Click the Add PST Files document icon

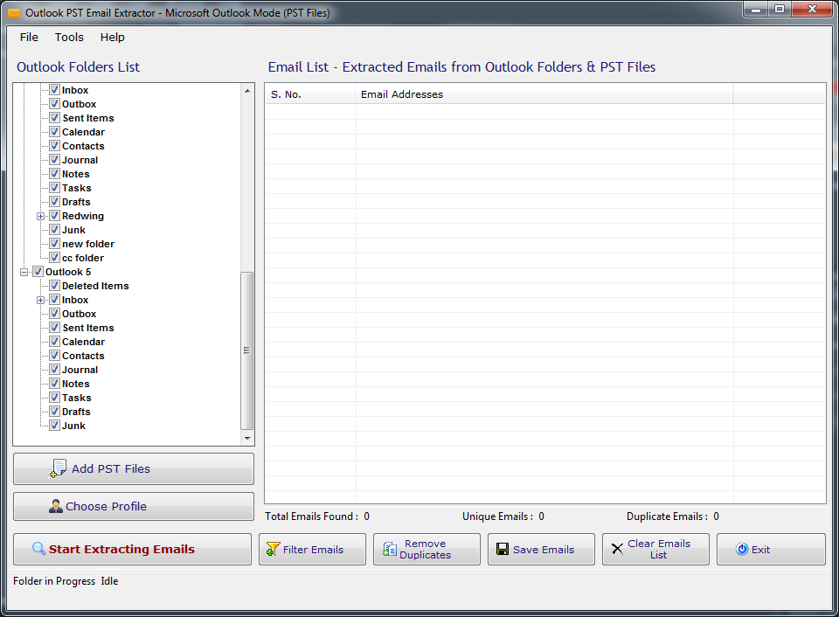coord(58,468)
